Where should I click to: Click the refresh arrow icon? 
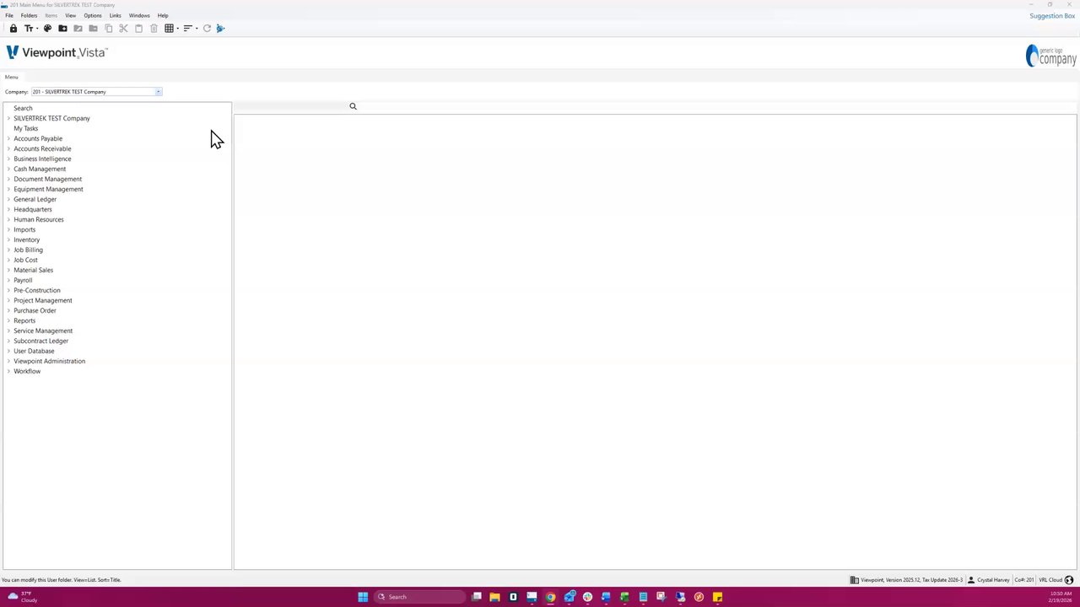(x=207, y=29)
